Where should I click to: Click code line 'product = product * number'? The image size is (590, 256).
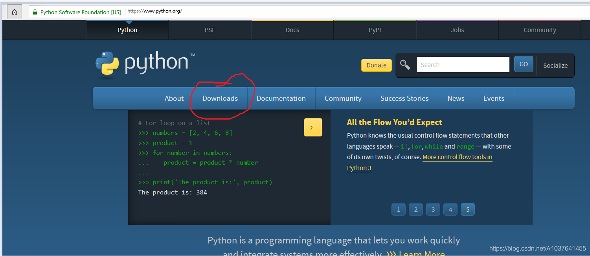[x=211, y=162]
